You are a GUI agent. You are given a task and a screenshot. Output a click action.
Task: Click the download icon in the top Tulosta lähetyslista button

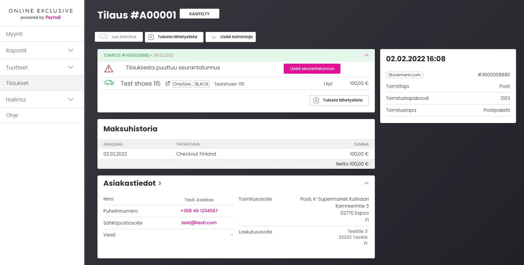click(151, 37)
